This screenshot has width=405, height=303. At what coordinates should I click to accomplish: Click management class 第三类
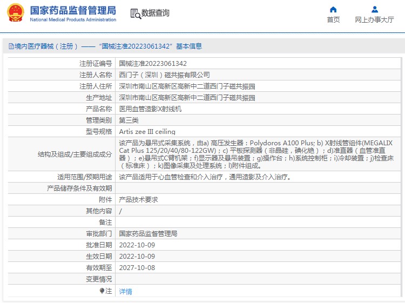click(x=129, y=120)
